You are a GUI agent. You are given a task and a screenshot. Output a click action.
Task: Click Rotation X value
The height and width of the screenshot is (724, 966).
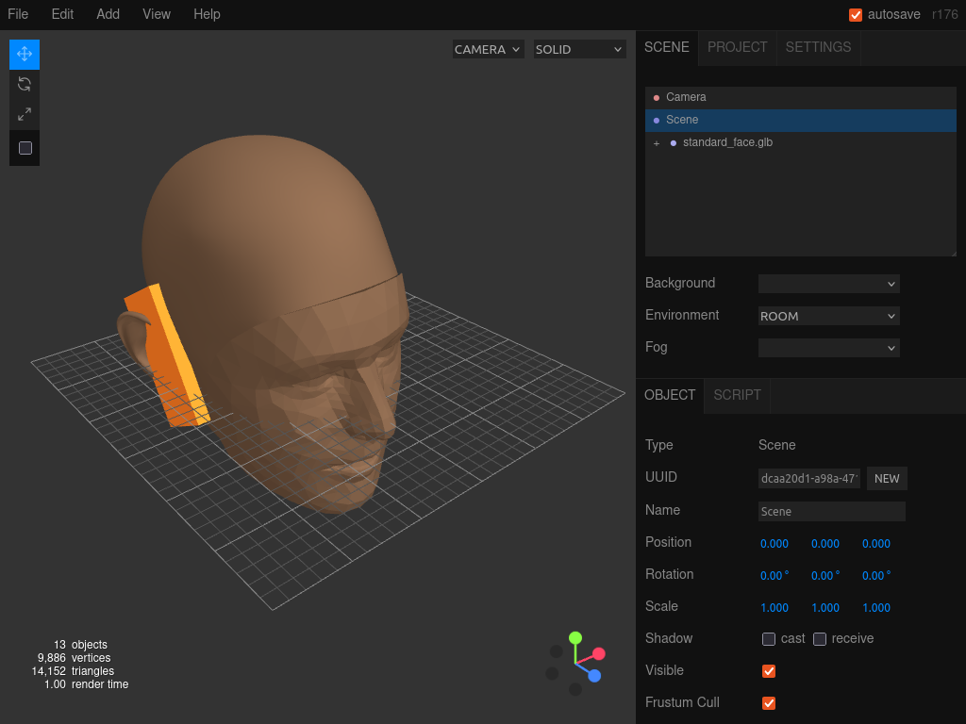coord(774,576)
